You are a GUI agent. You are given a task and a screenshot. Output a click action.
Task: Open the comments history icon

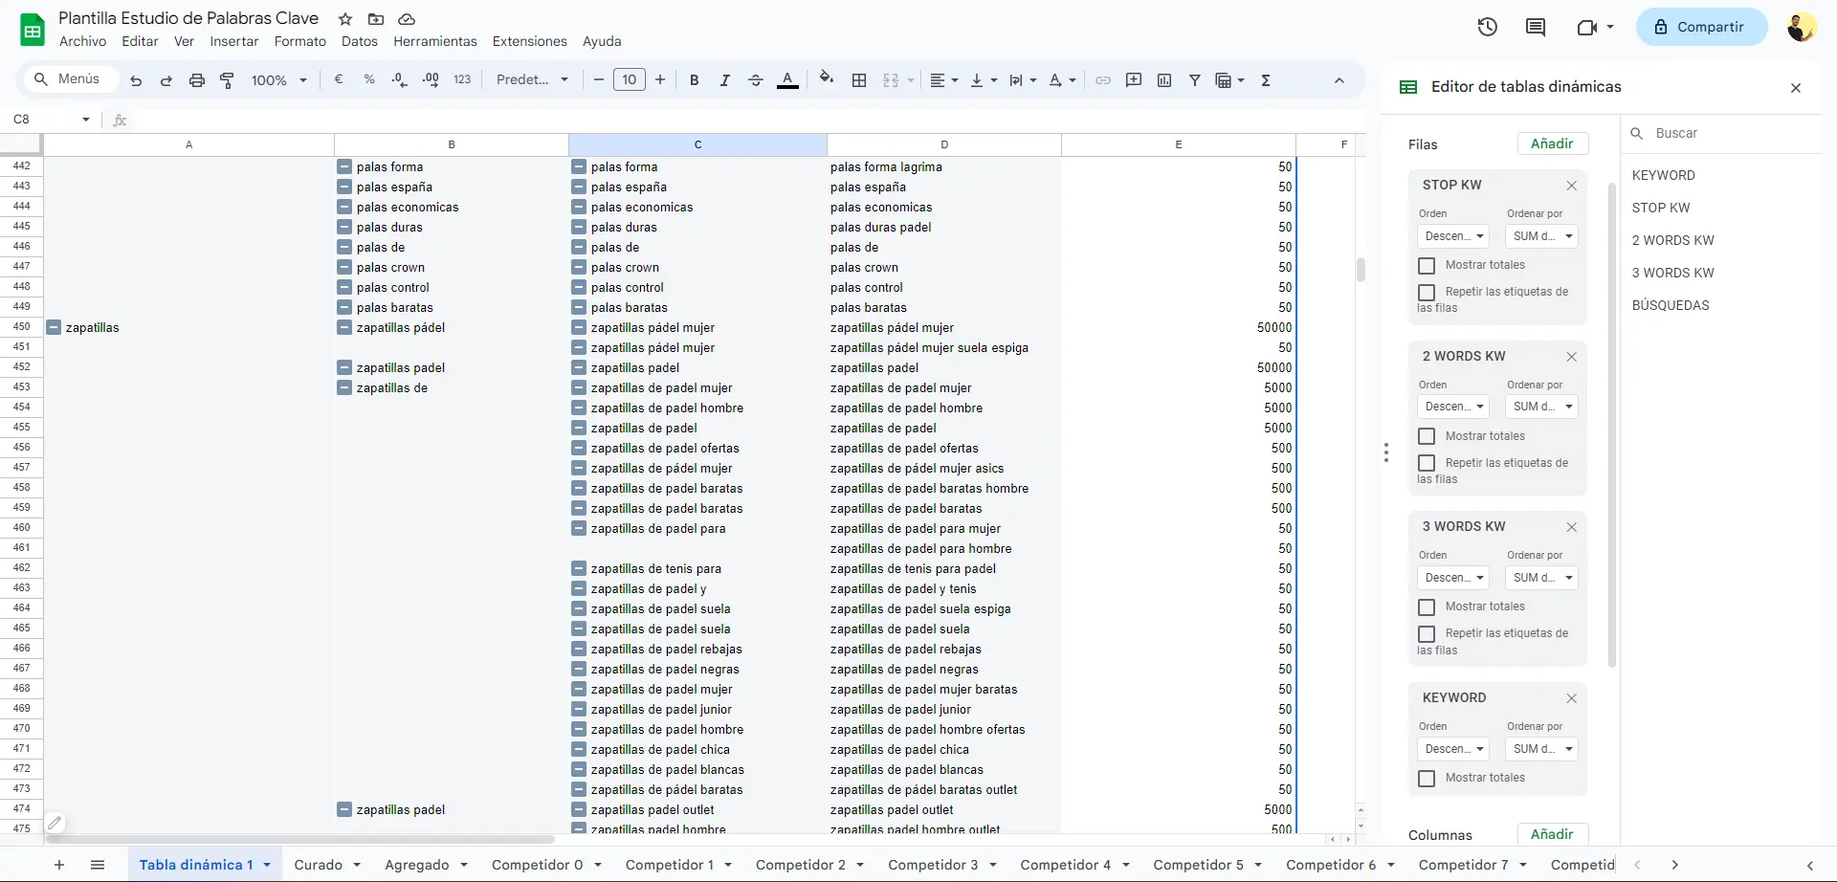click(x=1535, y=27)
